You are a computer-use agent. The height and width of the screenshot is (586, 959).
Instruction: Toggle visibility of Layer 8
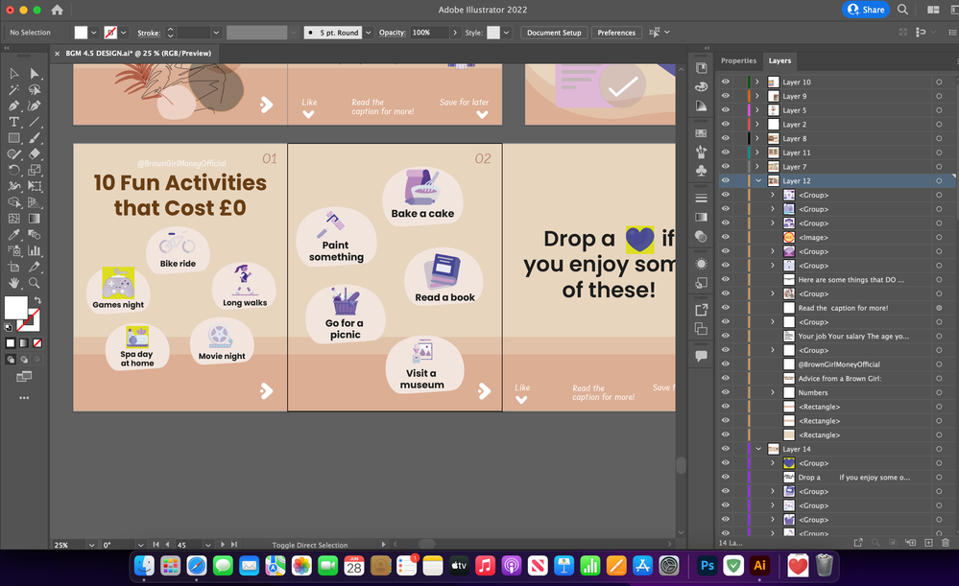click(x=726, y=138)
